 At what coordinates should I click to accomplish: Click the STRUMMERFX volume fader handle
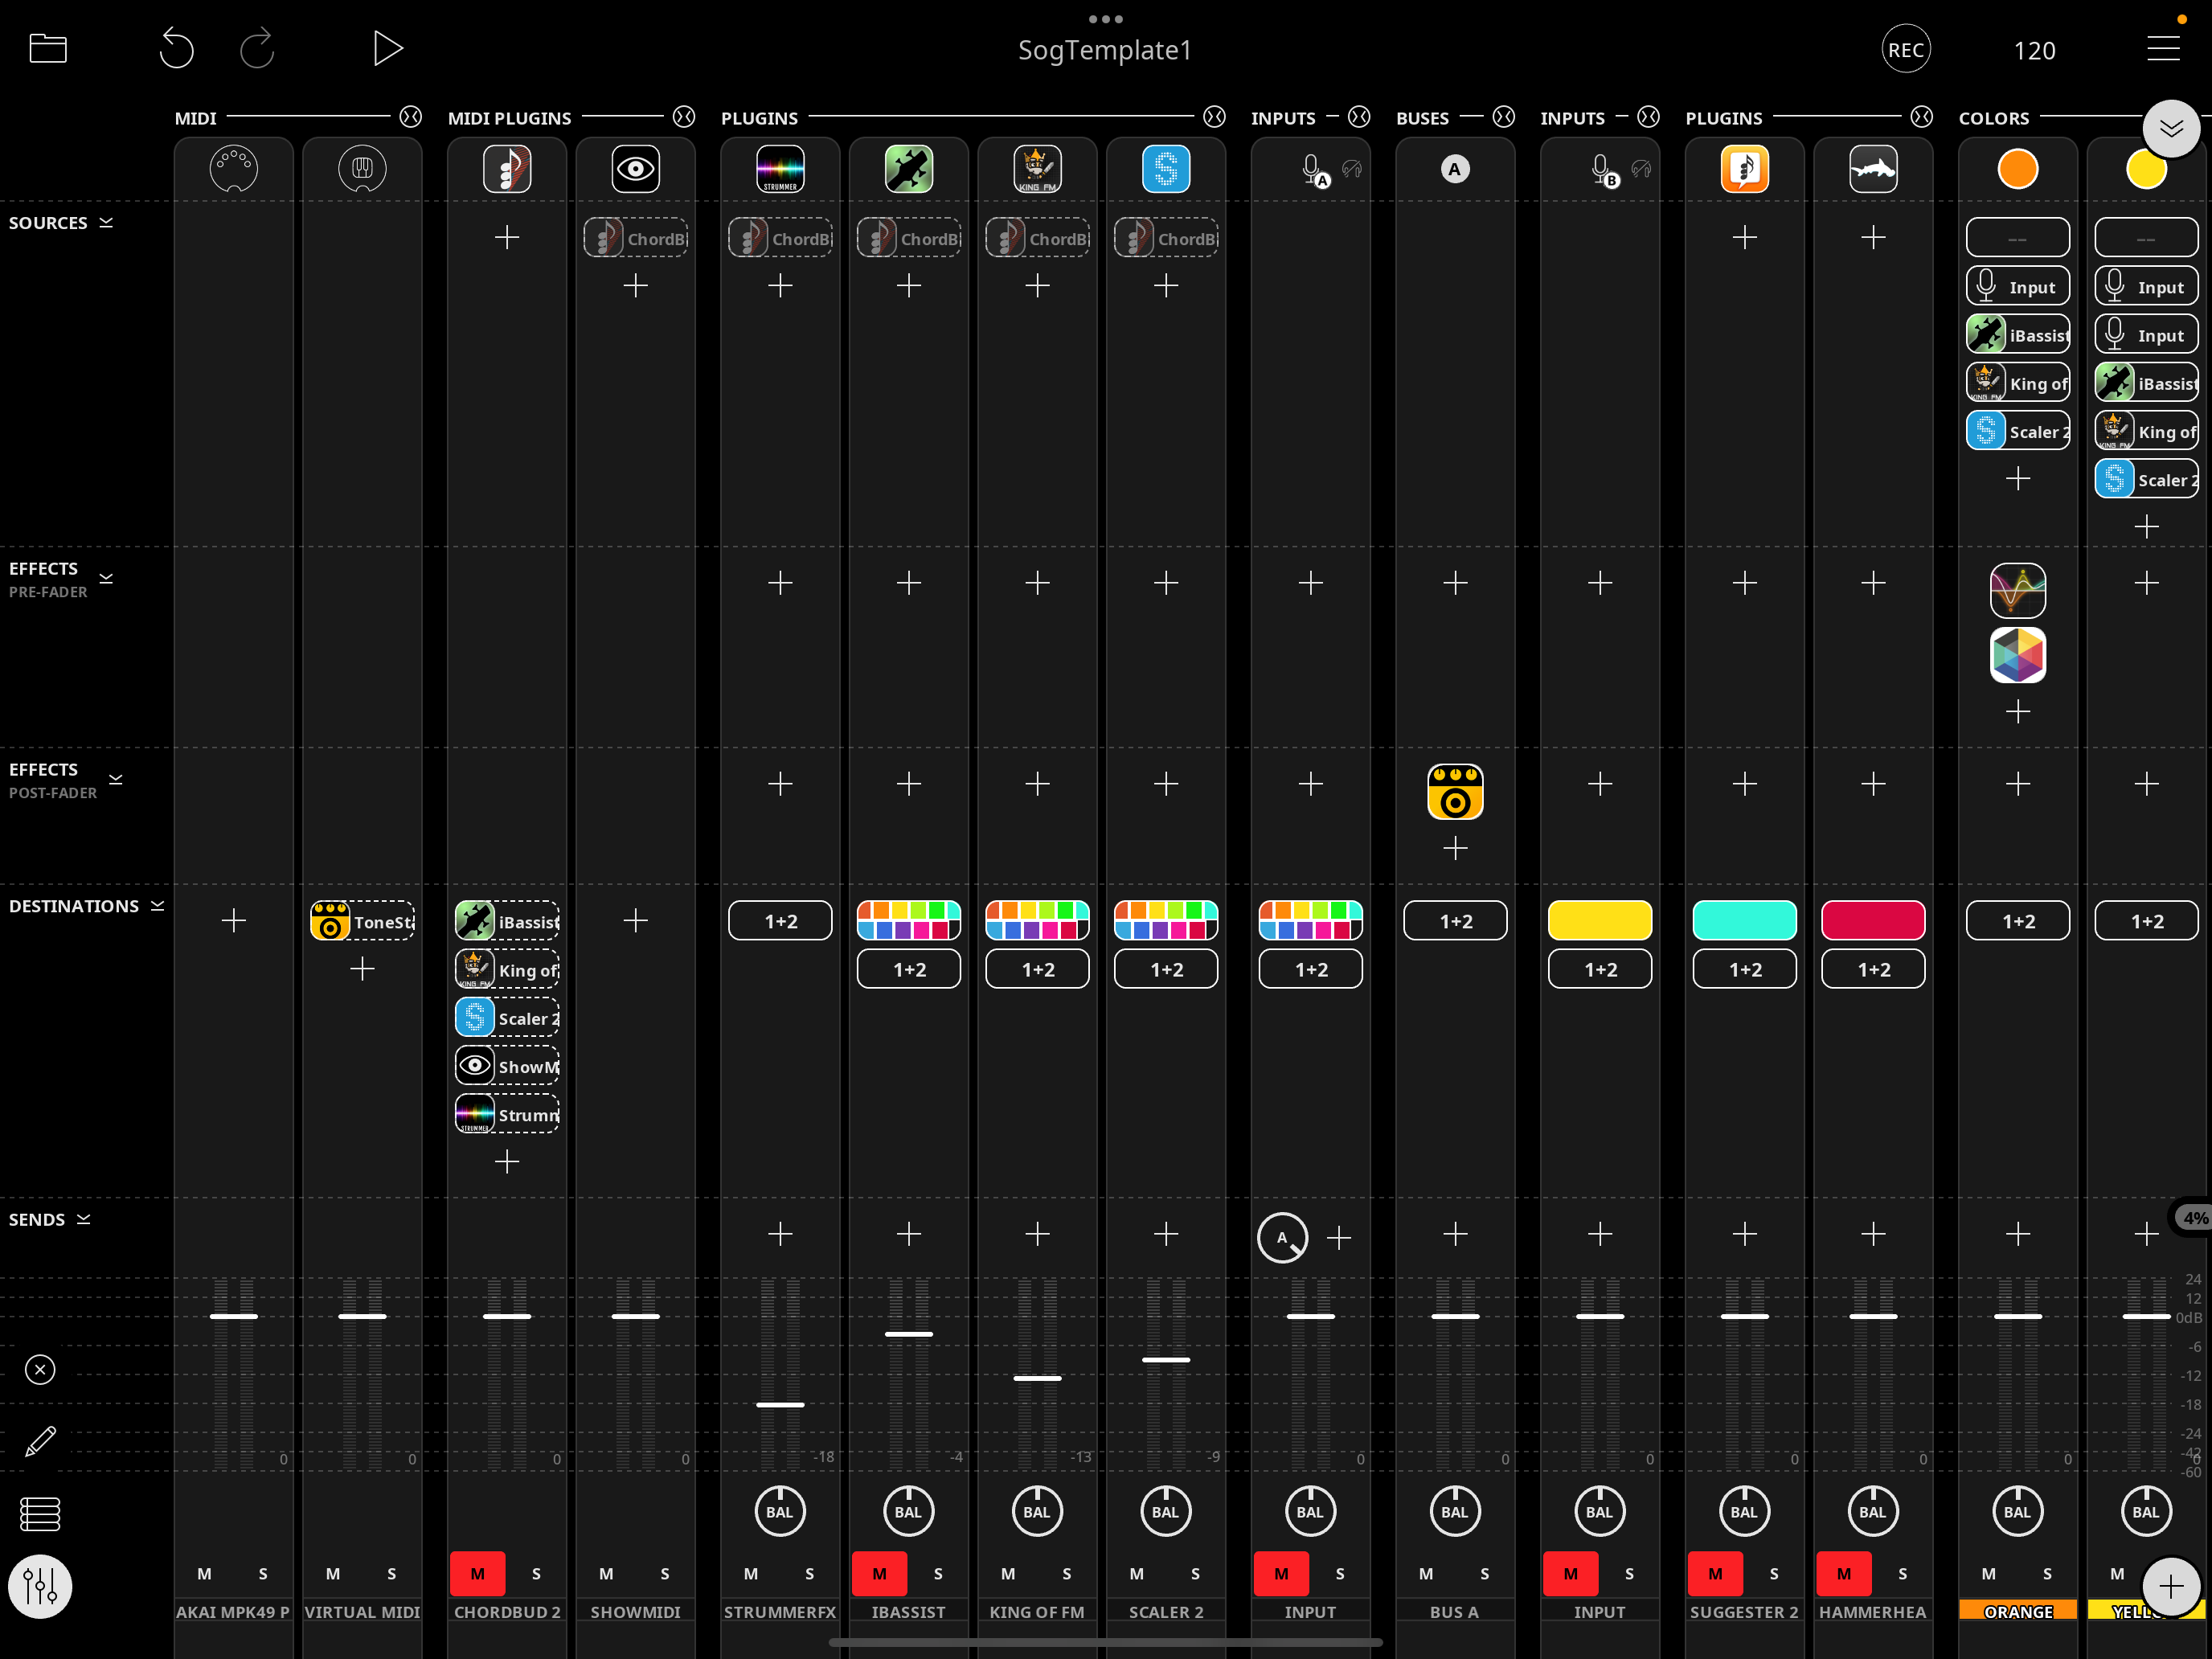point(780,1405)
